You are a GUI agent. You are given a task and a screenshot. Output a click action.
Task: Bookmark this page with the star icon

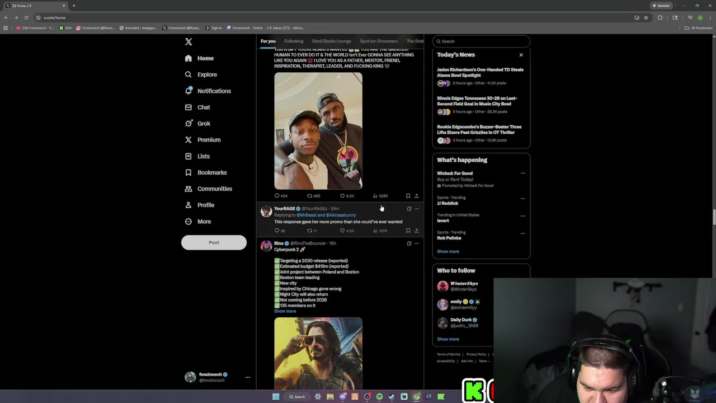click(x=646, y=17)
